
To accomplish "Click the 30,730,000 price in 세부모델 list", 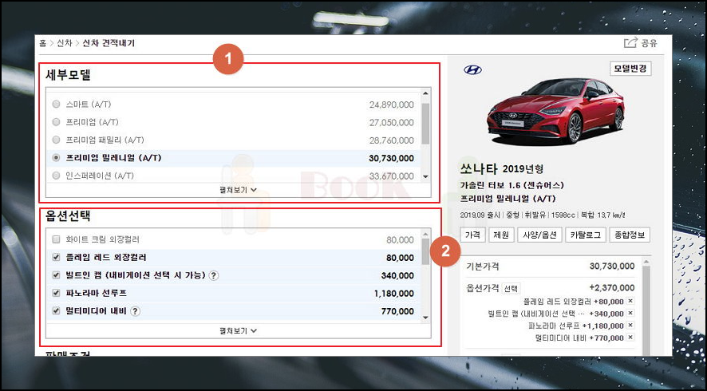I will (x=391, y=158).
